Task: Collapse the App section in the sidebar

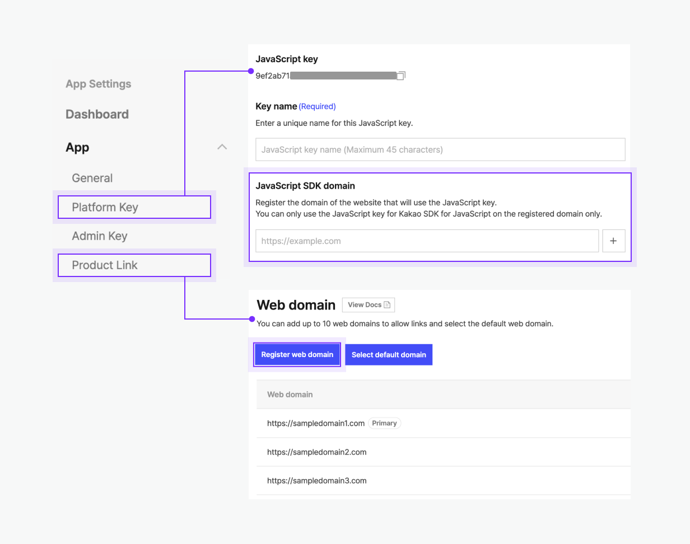Action: point(222,147)
